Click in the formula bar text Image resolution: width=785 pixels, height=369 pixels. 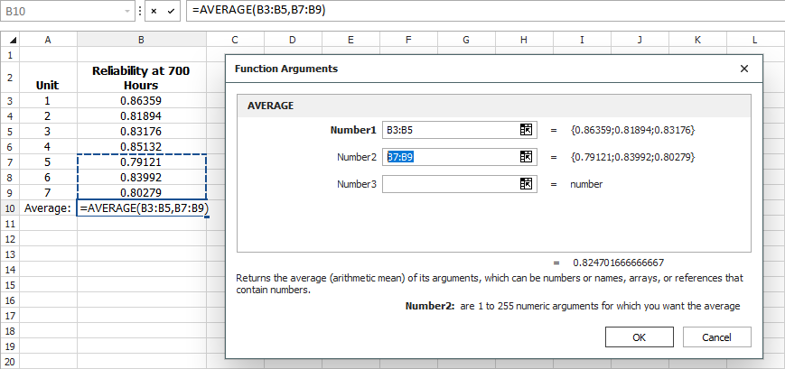[x=452, y=11]
